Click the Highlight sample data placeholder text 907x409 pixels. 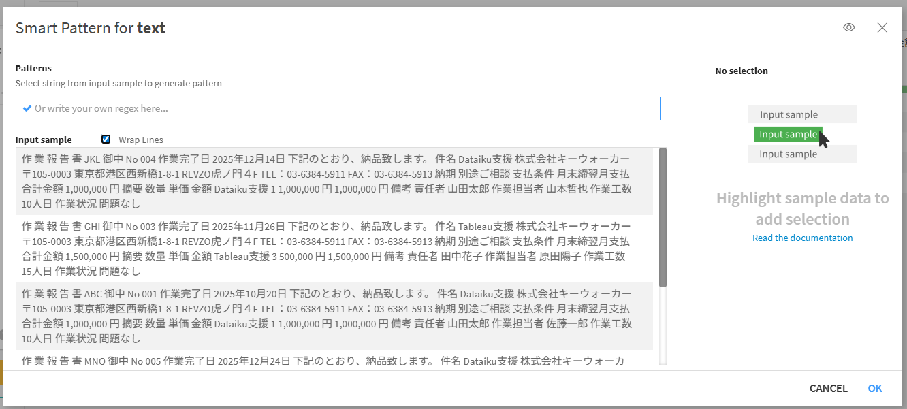[x=802, y=209]
